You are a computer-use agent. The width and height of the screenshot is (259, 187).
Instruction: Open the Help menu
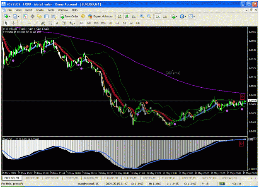coord(75,10)
